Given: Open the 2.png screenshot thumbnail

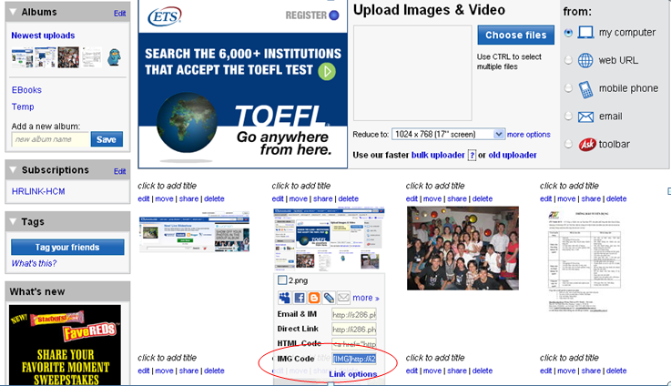Looking at the screenshot, I should tap(329, 239).
